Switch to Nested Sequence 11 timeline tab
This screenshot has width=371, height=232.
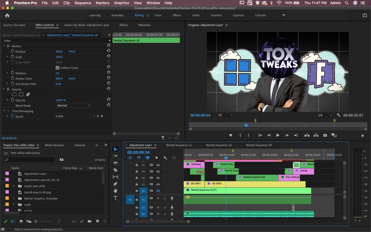coord(179,145)
